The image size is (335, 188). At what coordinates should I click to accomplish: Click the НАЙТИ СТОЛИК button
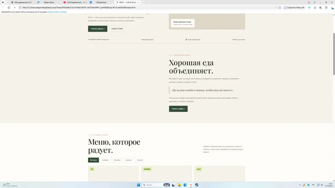[x=117, y=29]
